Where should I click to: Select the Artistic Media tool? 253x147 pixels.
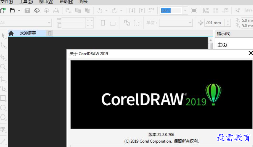(3, 89)
